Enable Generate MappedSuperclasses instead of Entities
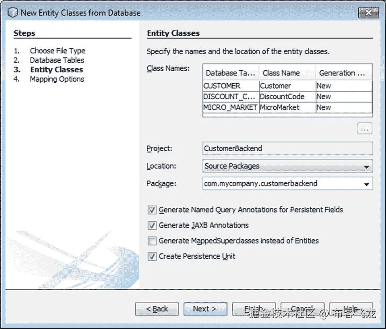 tap(152, 241)
